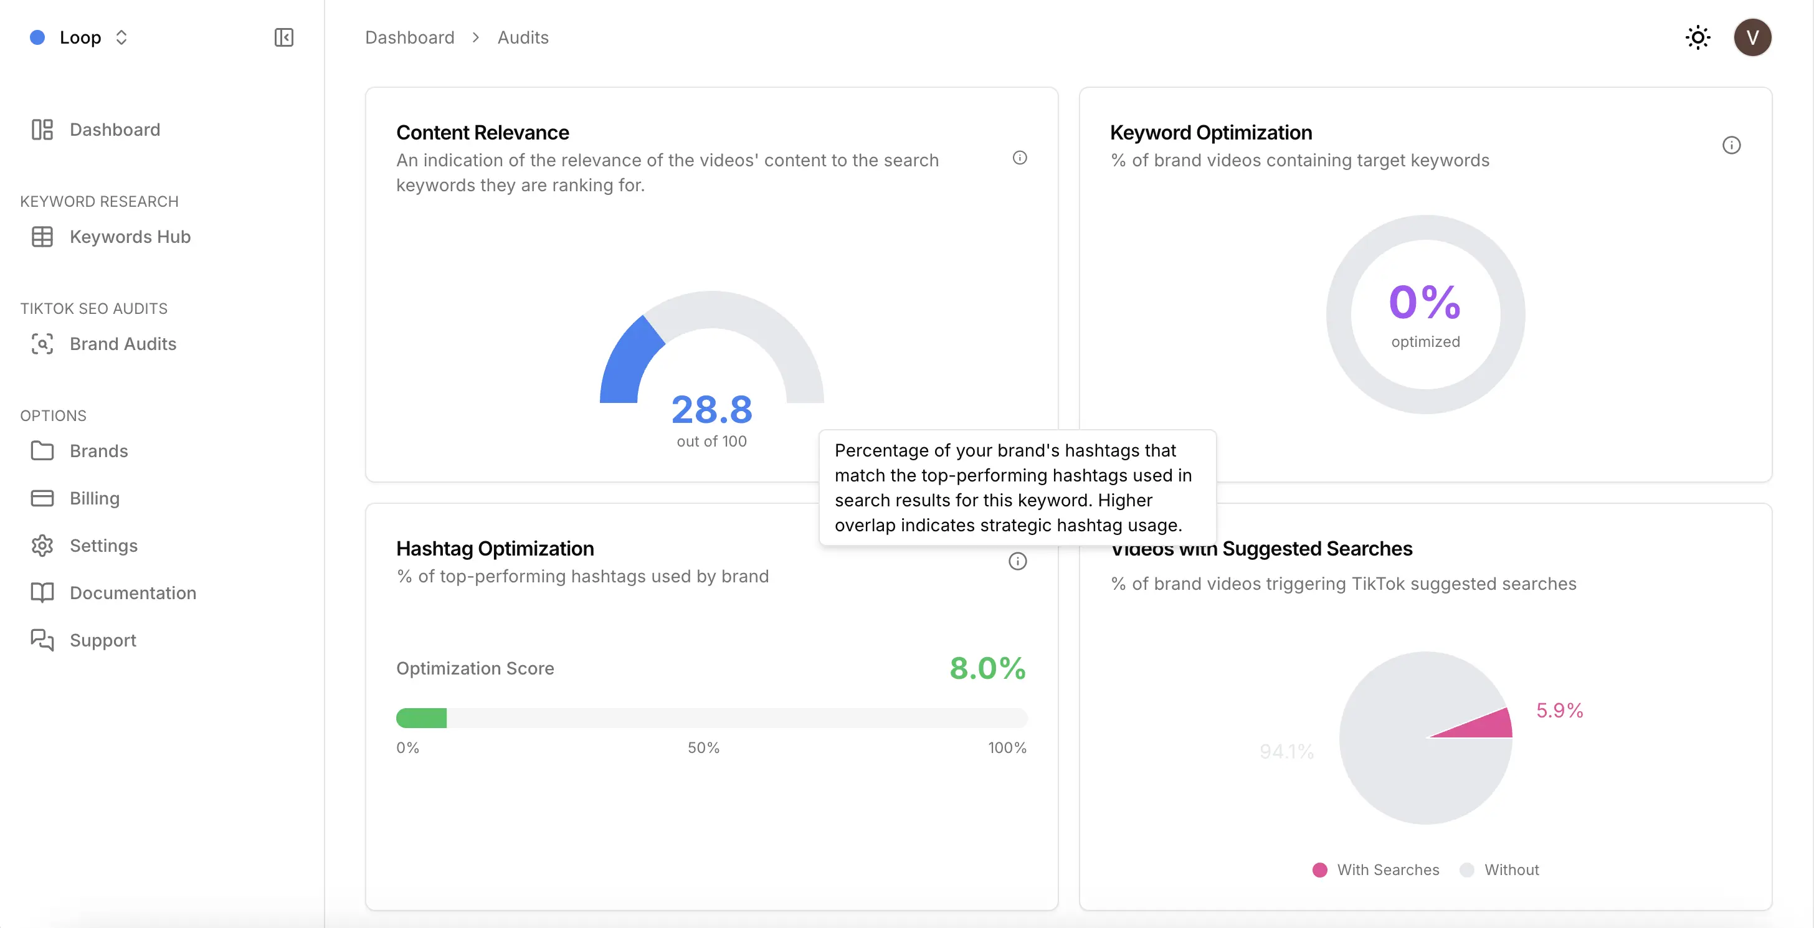The width and height of the screenshot is (1814, 928).
Task: Toggle light/dark theme sun icon
Action: 1698,37
